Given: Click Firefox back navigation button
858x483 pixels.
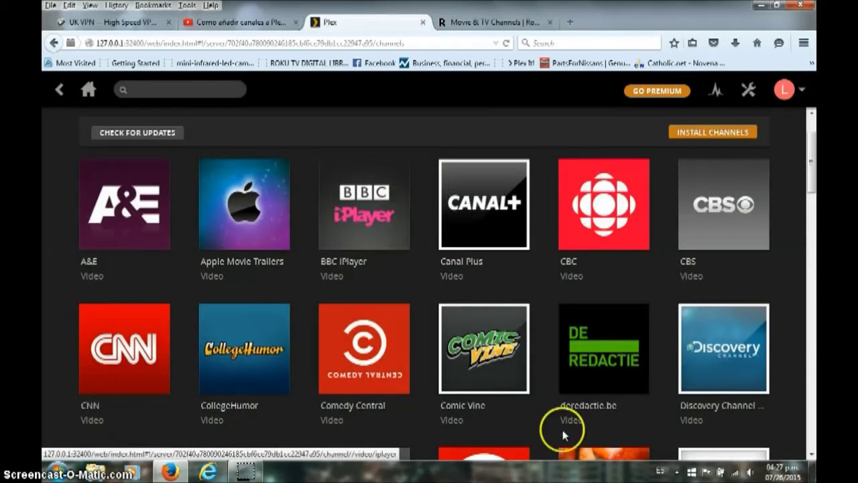Looking at the screenshot, I should [x=54, y=43].
